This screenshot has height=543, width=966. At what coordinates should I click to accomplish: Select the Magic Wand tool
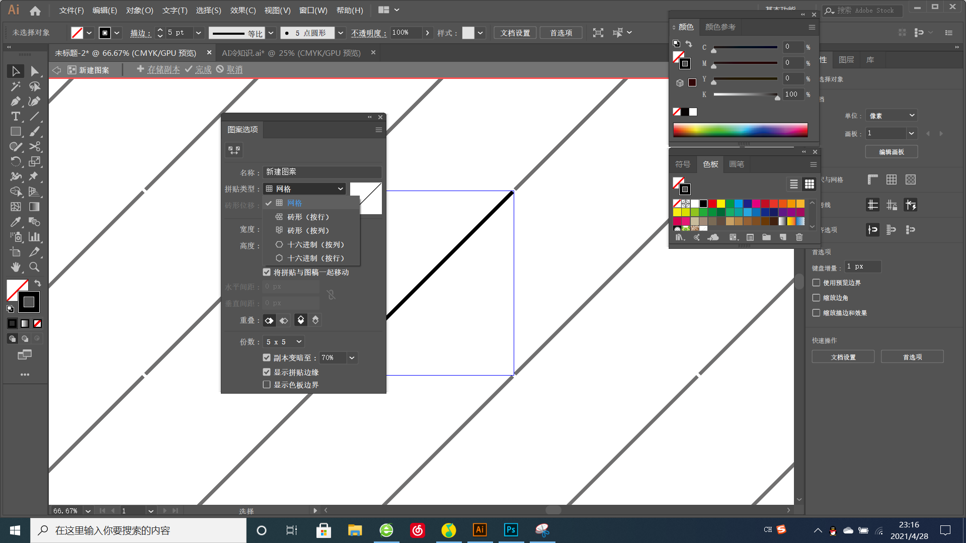point(16,86)
